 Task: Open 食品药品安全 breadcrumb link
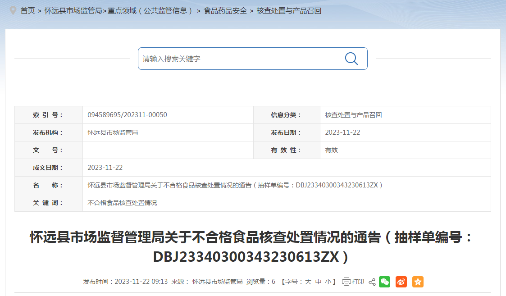[225, 11]
